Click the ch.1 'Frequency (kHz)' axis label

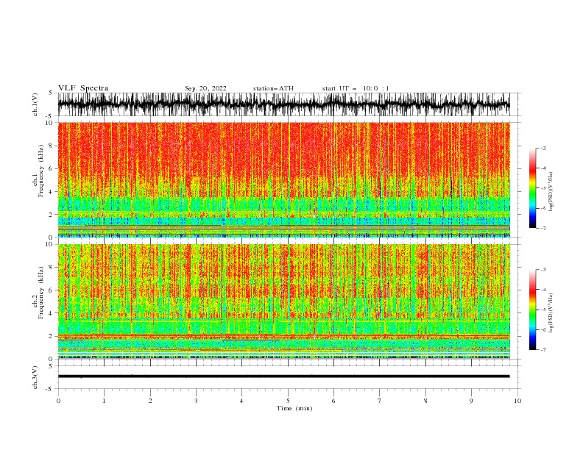(41, 171)
